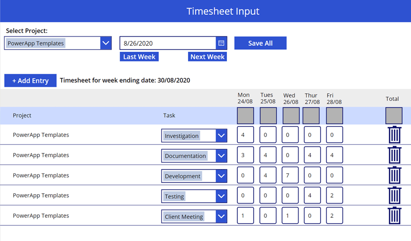
Task: Click the Friday total gray box
Action: [x=335, y=115]
